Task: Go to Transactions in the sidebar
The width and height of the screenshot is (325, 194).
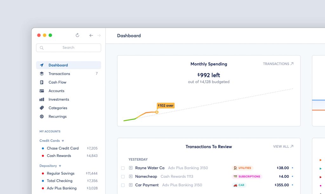Action: (59, 74)
